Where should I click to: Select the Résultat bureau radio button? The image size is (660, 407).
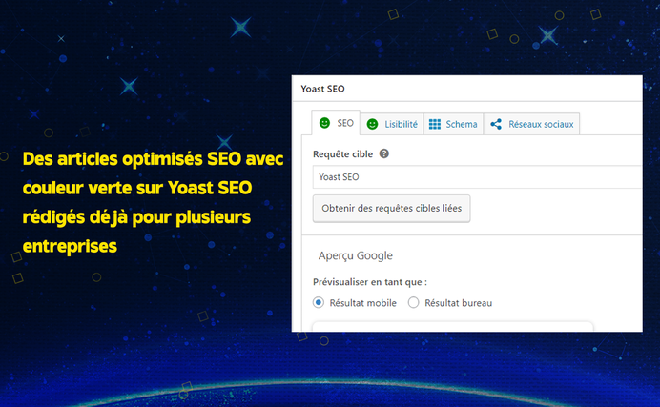tap(414, 303)
